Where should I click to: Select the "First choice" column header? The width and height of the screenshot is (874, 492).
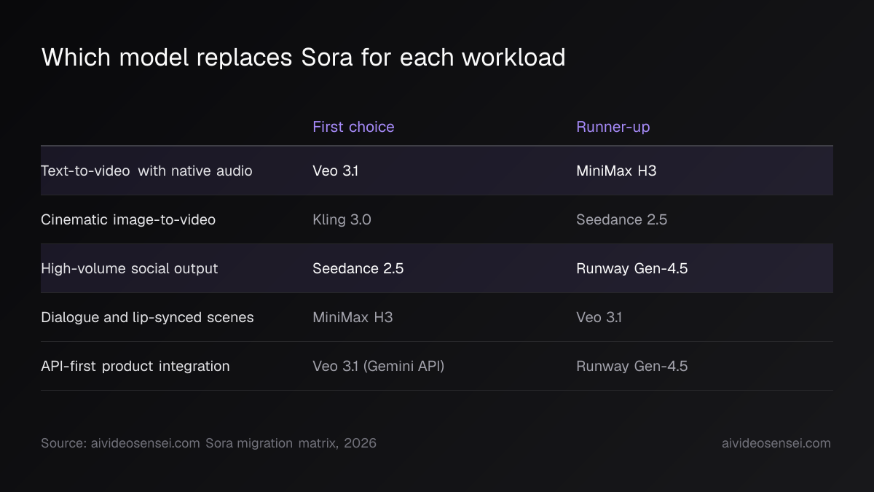pos(353,127)
